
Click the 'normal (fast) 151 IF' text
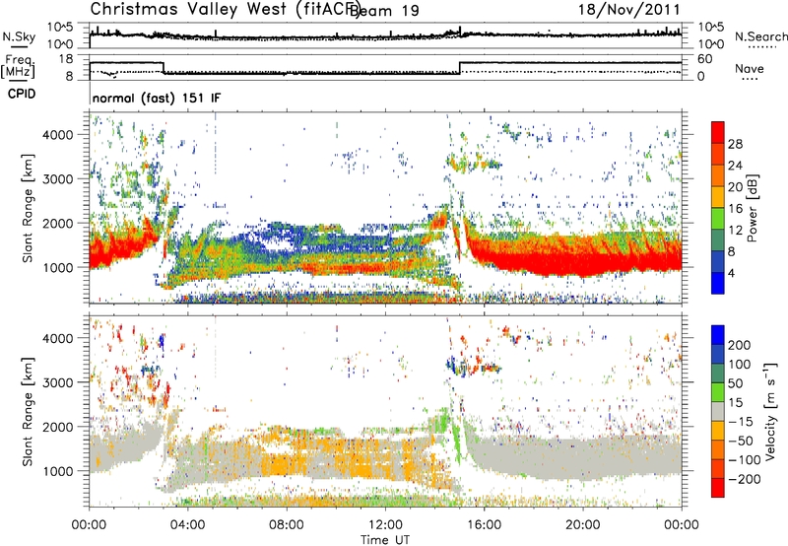[x=157, y=99]
